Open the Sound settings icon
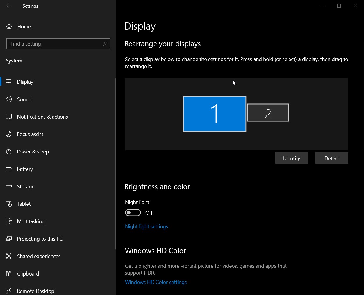Viewport: 364px width, 295px height. click(x=9, y=99)
